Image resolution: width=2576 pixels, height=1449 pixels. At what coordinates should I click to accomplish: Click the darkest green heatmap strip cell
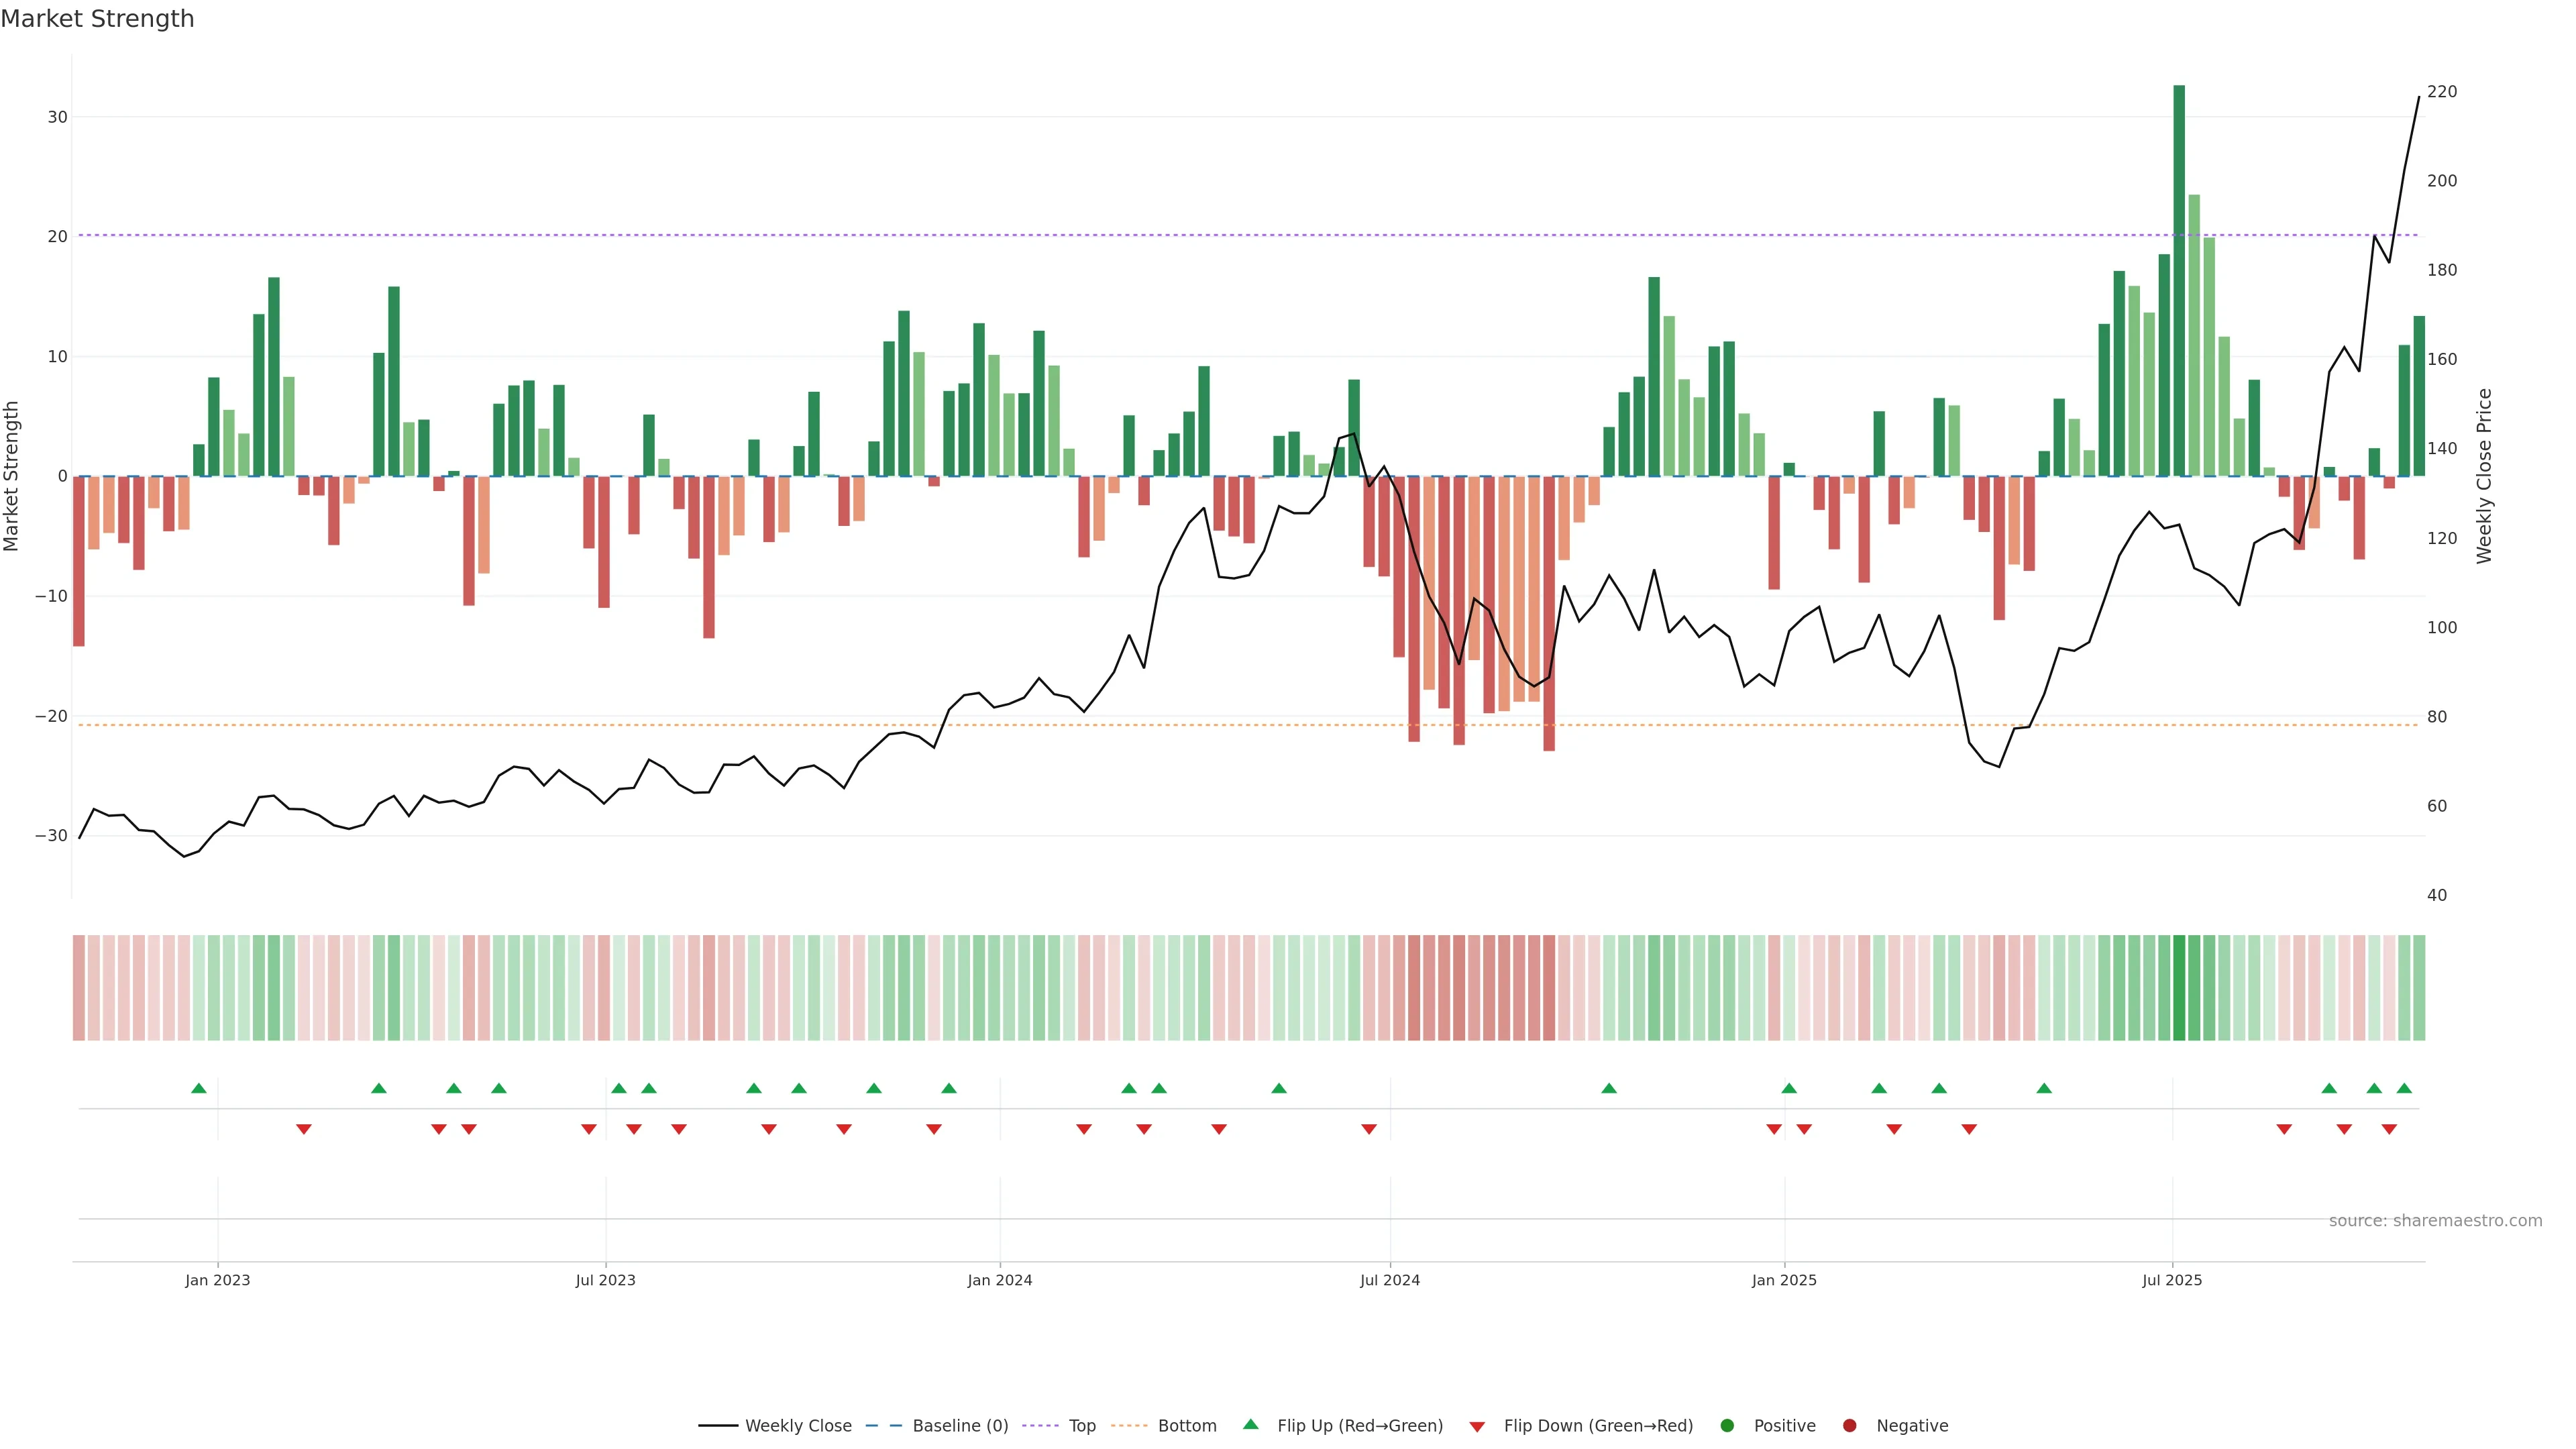tap(2179, 988)
